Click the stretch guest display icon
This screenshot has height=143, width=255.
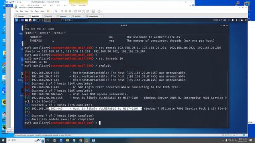pyautogui.click(x=99, y=11)
